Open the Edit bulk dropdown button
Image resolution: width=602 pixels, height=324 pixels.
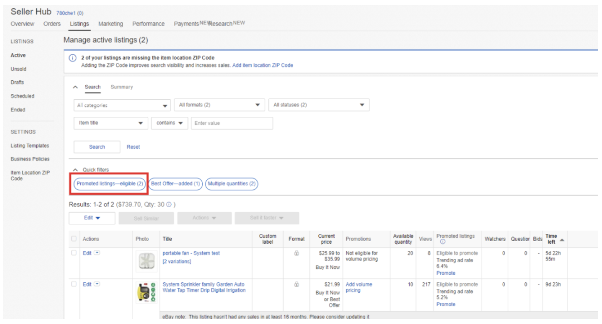[x=92, y=218]
